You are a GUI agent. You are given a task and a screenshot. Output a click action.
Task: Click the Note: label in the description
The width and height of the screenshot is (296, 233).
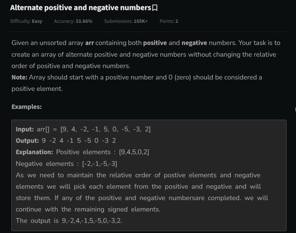coord(20,77)
